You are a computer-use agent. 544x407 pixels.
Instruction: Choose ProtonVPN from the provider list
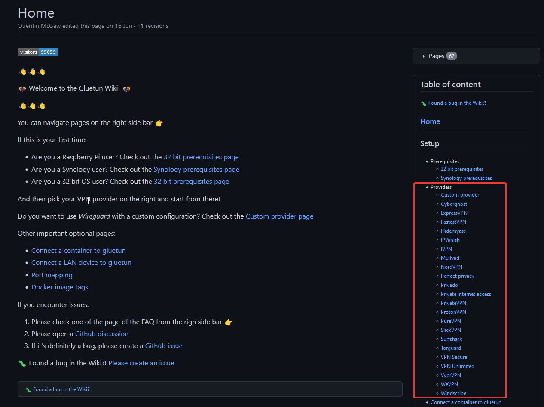453,312
